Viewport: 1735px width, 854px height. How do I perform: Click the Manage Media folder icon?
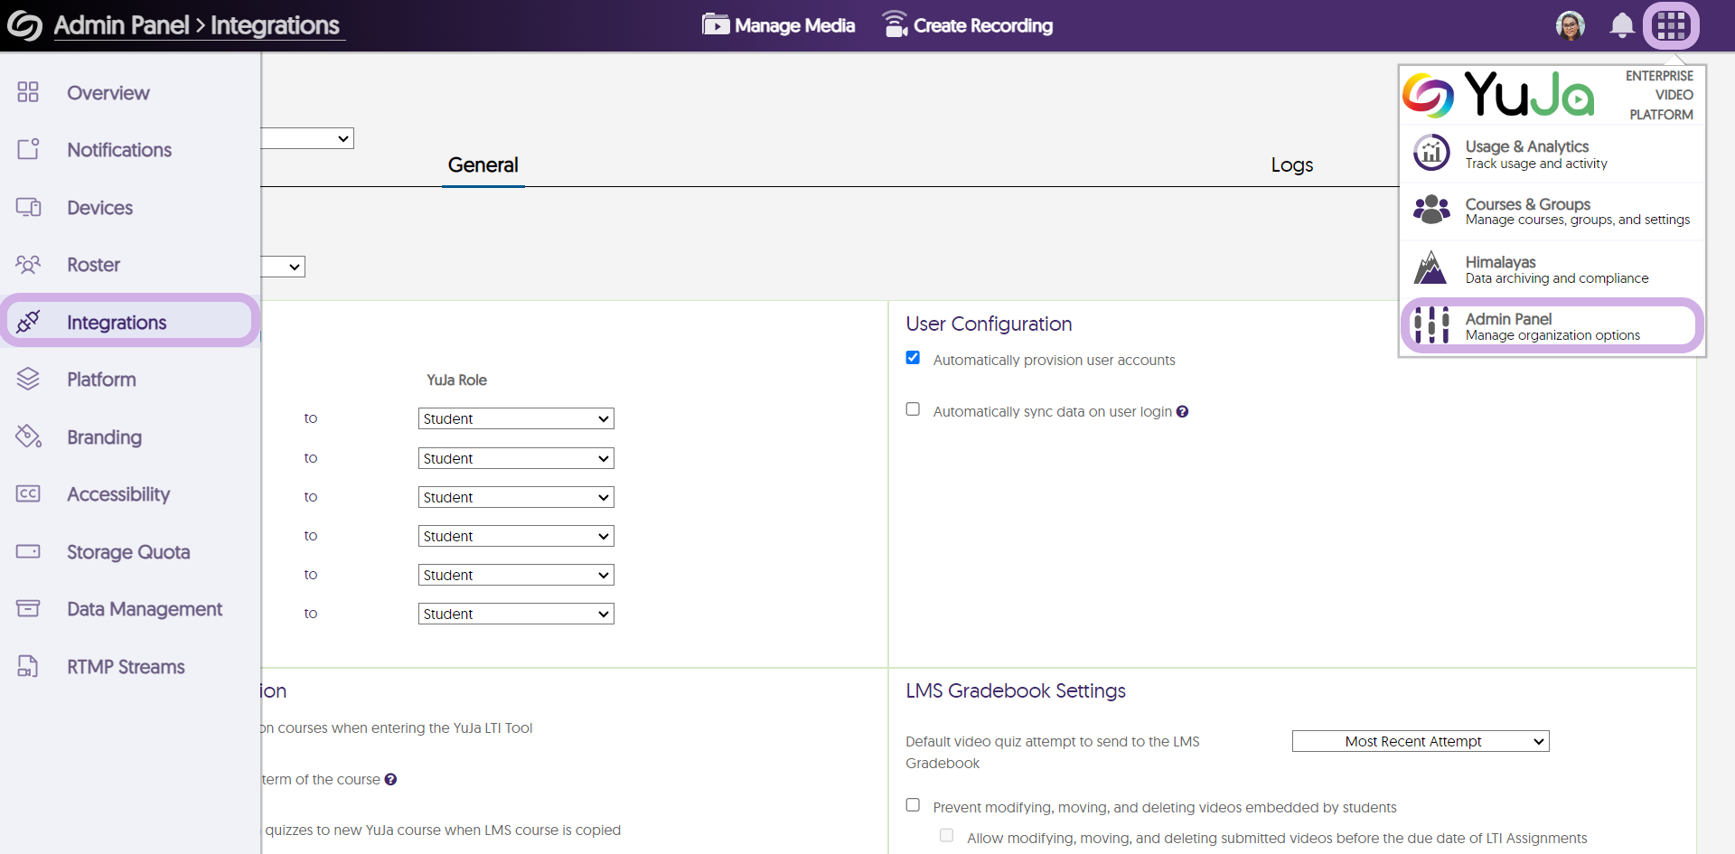(x=716, y=24)
